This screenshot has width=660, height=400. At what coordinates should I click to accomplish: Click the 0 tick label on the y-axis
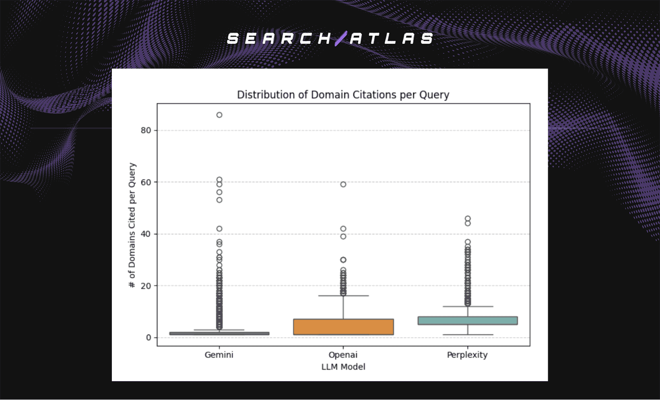click(148, 337)
